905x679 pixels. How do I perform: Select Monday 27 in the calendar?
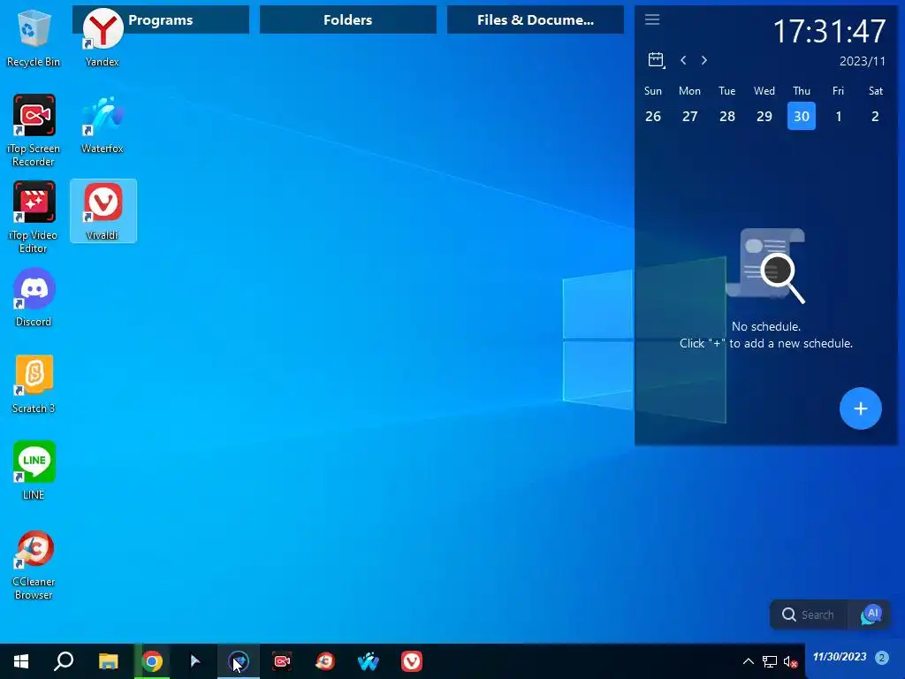[689, 116]
